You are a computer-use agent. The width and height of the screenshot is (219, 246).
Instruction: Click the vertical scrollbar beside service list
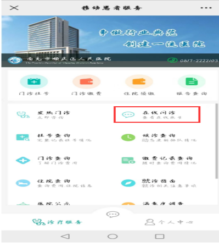click(217, 141)
